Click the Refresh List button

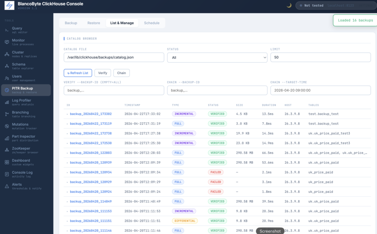coord(78,73)
